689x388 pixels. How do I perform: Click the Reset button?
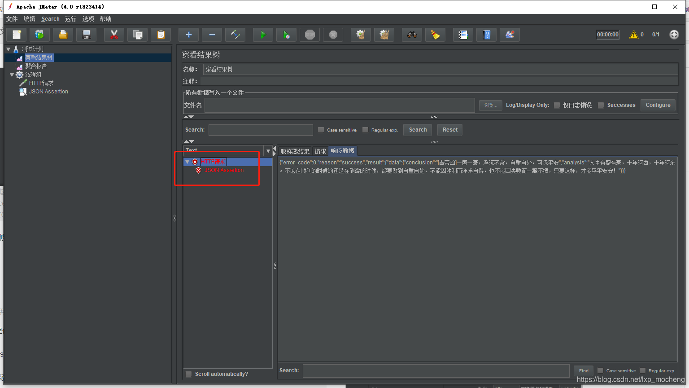pyautogui.click(x=450, y=130)
